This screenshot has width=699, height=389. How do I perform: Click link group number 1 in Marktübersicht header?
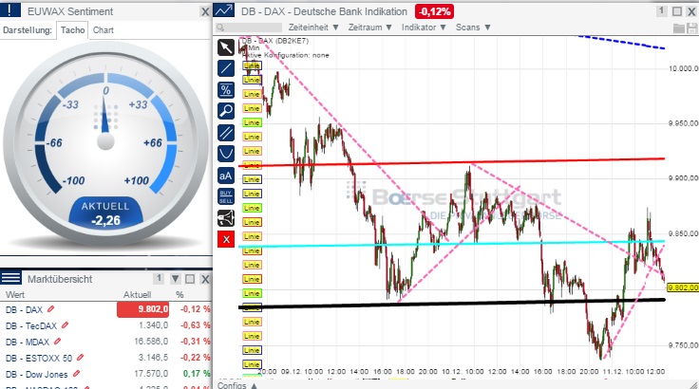click(159, 279)
